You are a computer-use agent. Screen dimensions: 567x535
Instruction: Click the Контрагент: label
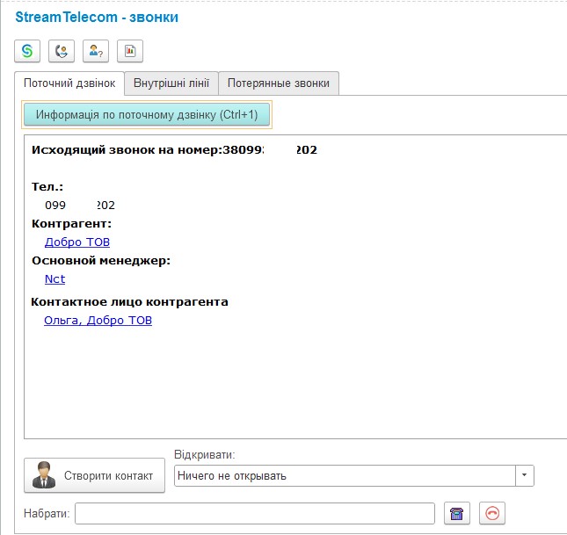point(71,223)
